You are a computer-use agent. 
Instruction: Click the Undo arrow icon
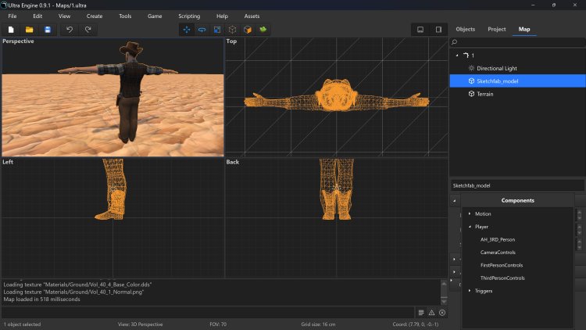pyautogui.click(x=70, y=30)
